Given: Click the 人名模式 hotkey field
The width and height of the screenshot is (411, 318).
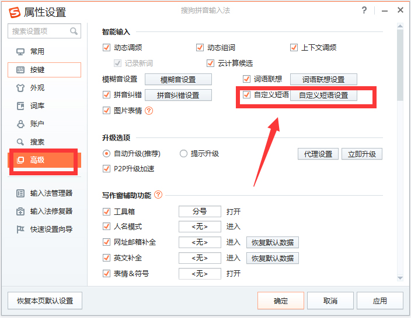Looking at the screenshot, I should click(x=200, y=227).
